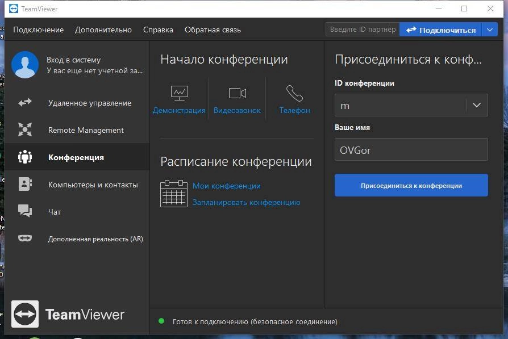
Task: Click the 'Расписание конференции' heading
Action: coord(236,161)
